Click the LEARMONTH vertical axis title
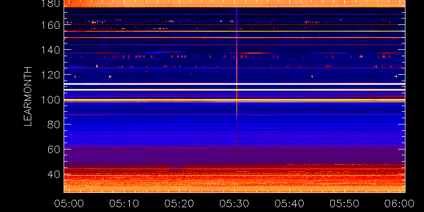Image resolution: width=424 pixels, height=212 pixels. coord(28,96)
